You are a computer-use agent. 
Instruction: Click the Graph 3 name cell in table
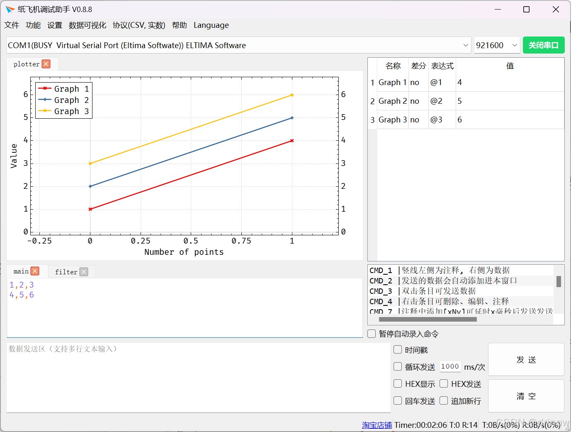click(x=393, y=120)
